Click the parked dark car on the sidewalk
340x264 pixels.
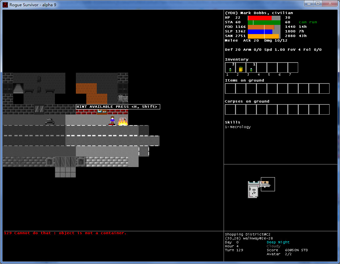(50, 121)
